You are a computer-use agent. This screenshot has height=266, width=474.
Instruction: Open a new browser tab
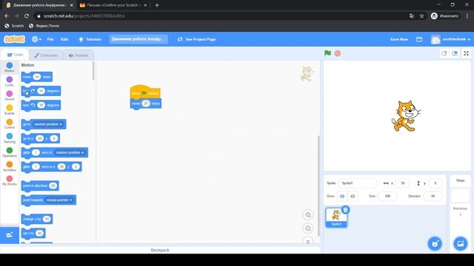(x=157, y=5)
